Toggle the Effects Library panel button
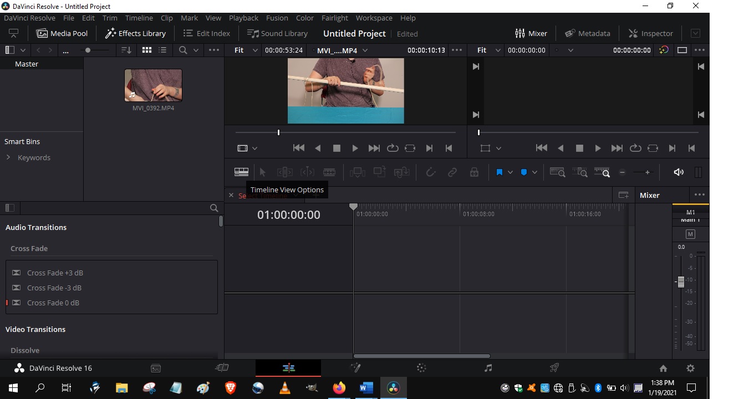Image resolution: width=754 pixels, height=399 pixels. coord(136,33)
